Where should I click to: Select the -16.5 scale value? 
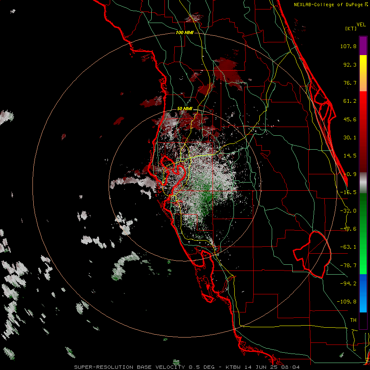(x=348, y=192)
